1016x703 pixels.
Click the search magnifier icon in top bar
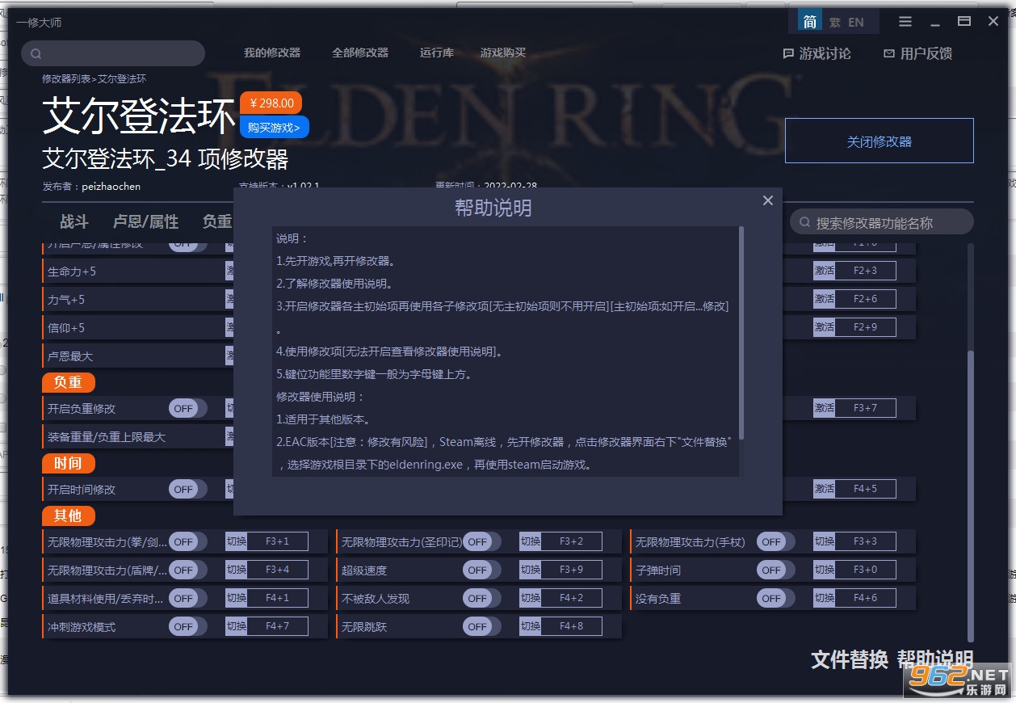pos(36,54)
